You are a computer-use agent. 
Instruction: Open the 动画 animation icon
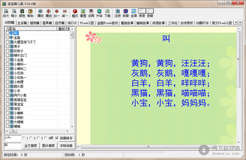pyautogui.click(x=91, y=11)
